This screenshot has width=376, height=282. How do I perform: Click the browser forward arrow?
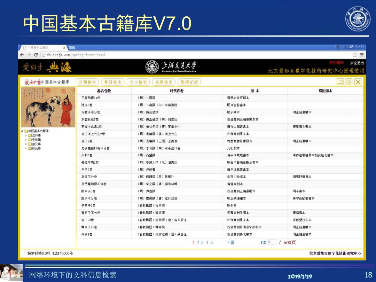click(29, 55)
